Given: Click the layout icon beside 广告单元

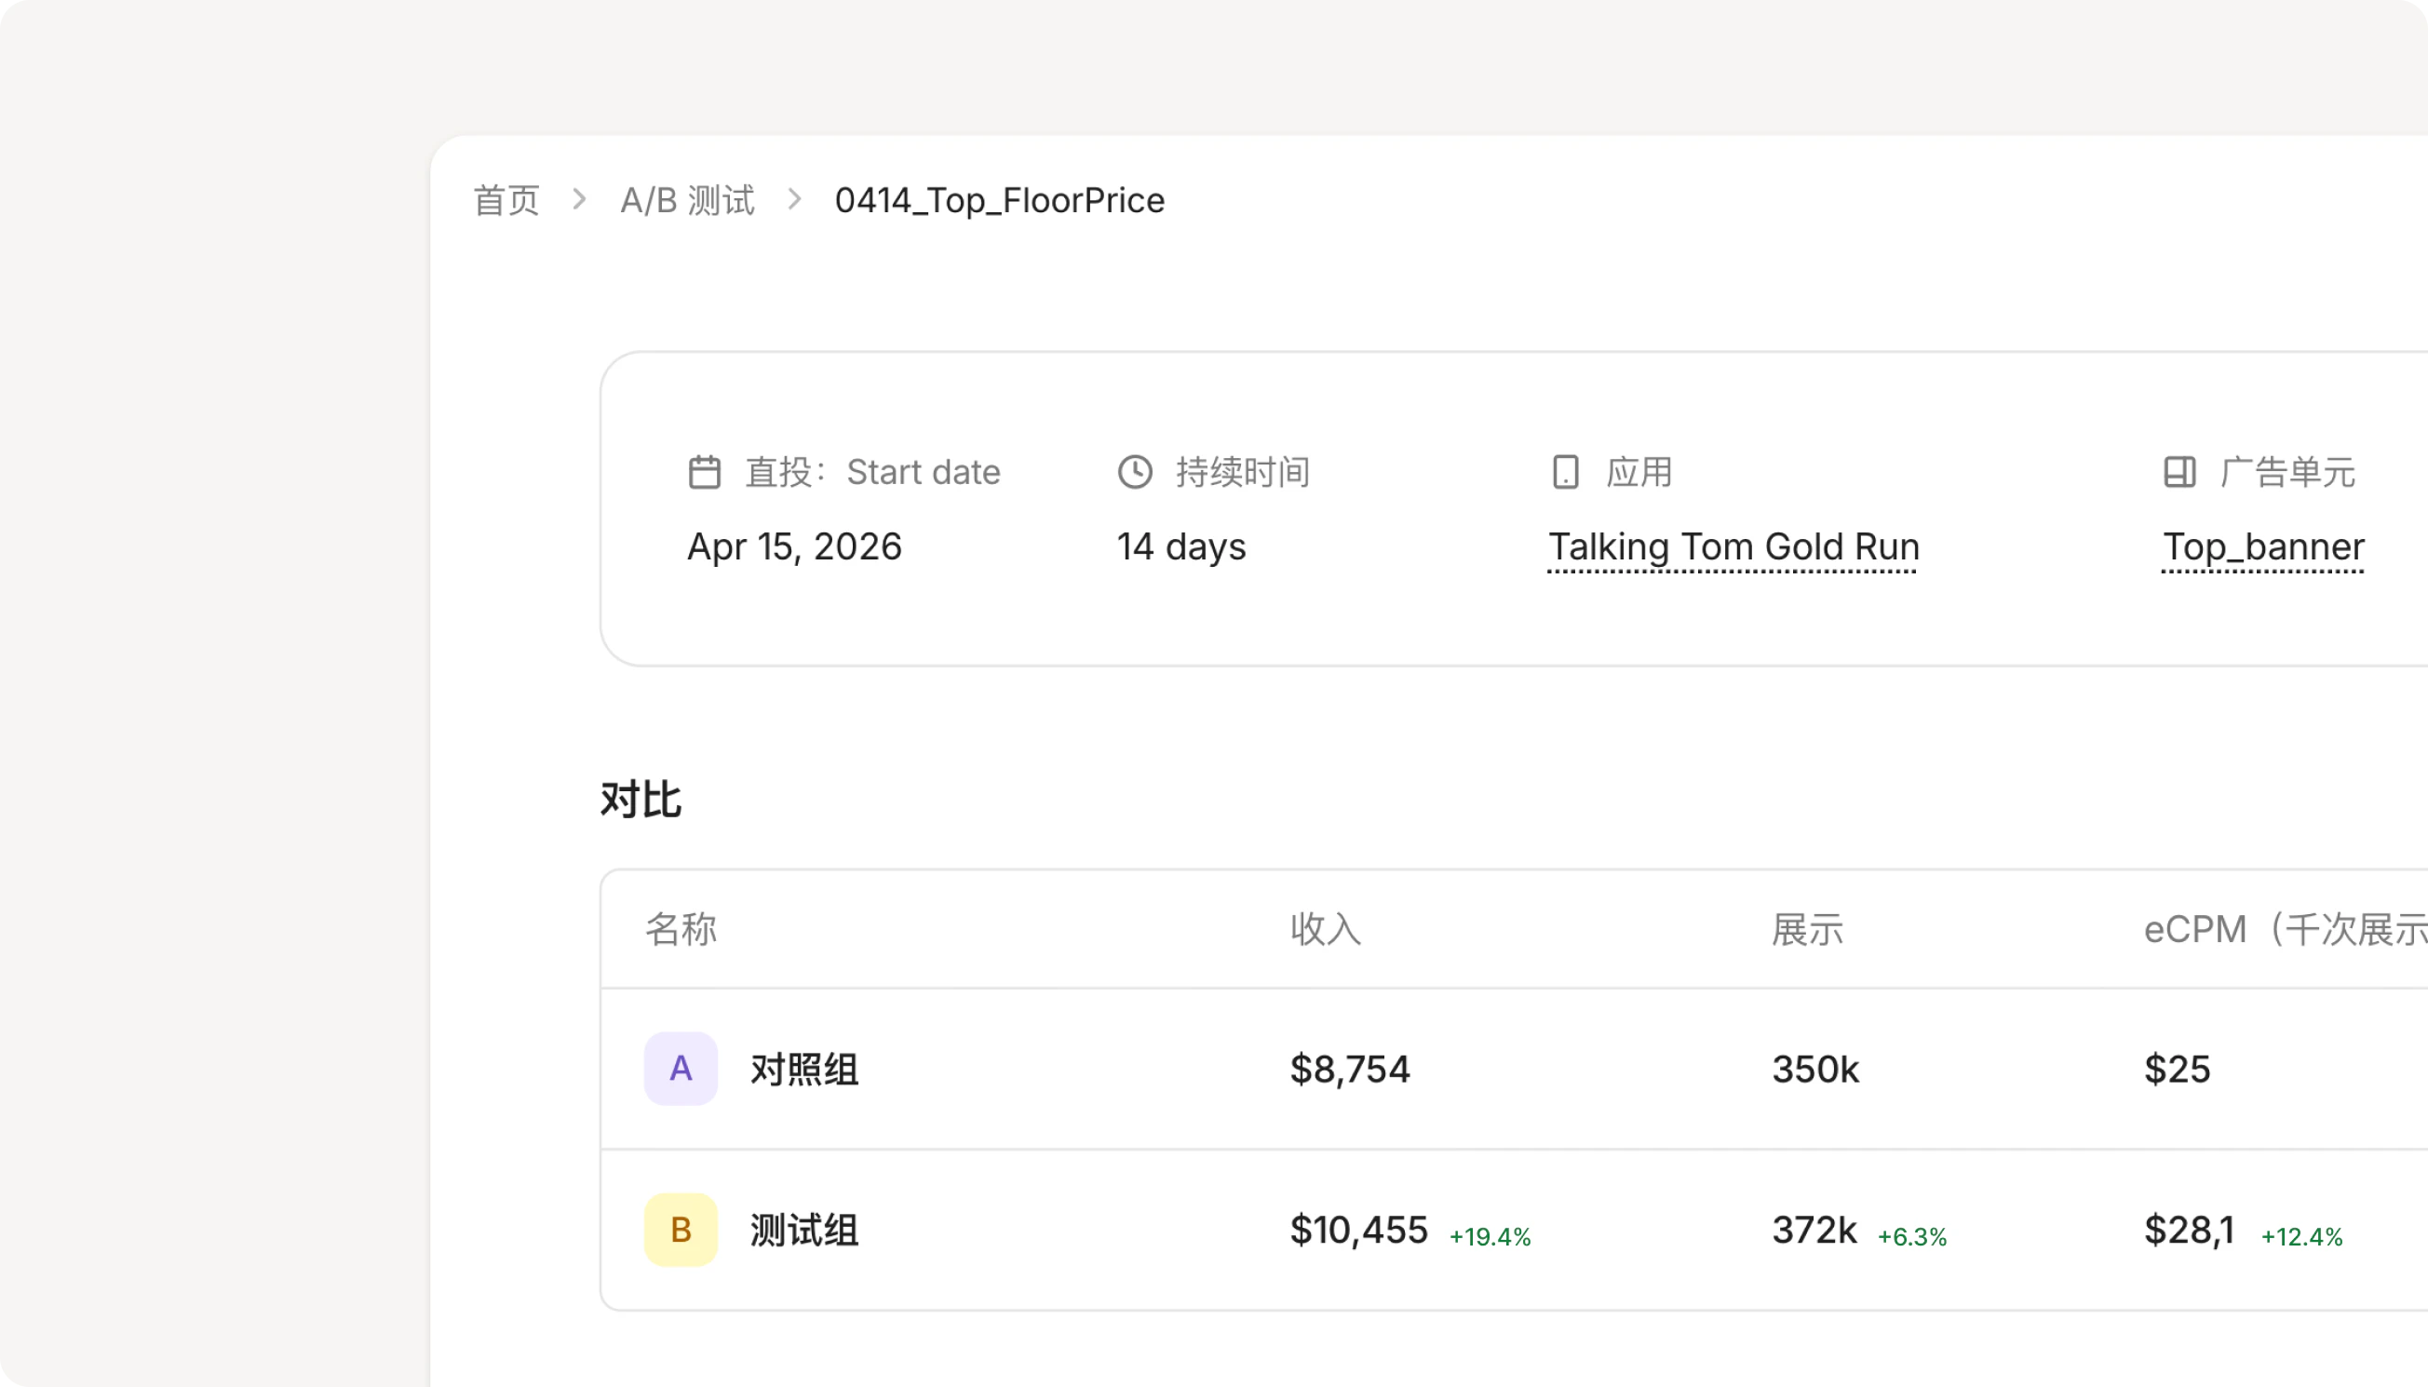Looking at the screenshot, I should [2179, 472].
